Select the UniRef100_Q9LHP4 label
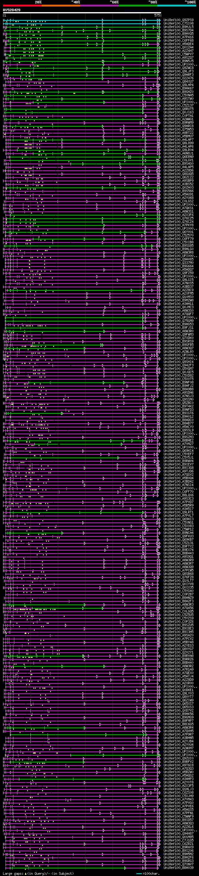The width and height of the screenshot is (199, 876). pos(178,85)
